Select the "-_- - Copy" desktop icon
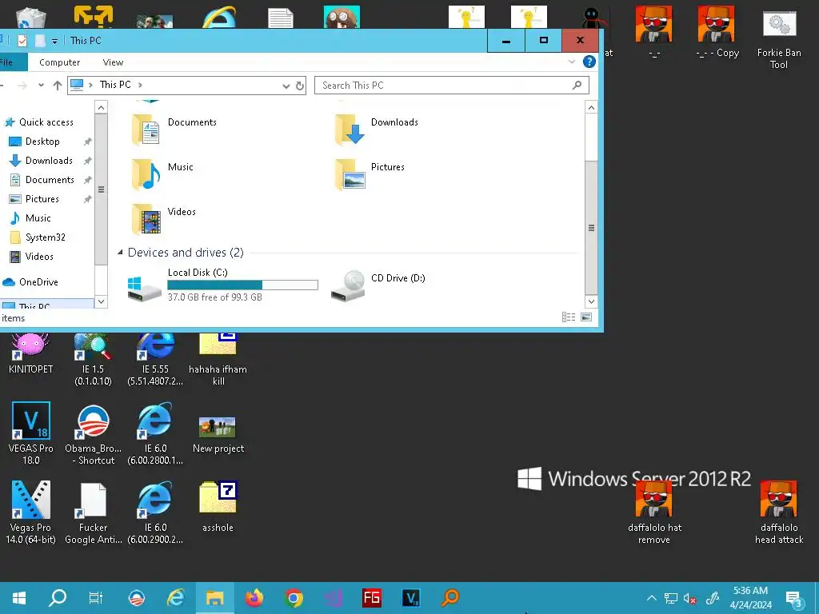The height and width of the screenshot is (614, 819). [717, 34]
